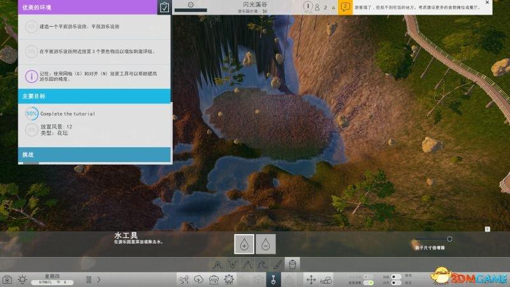The width and height of the screenshot is (510, 287).
Task: Select the remove water drop tool
Action: coord(265,244)
